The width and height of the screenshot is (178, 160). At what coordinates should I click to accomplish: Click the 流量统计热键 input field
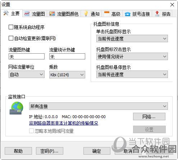[x=67, y=57]
